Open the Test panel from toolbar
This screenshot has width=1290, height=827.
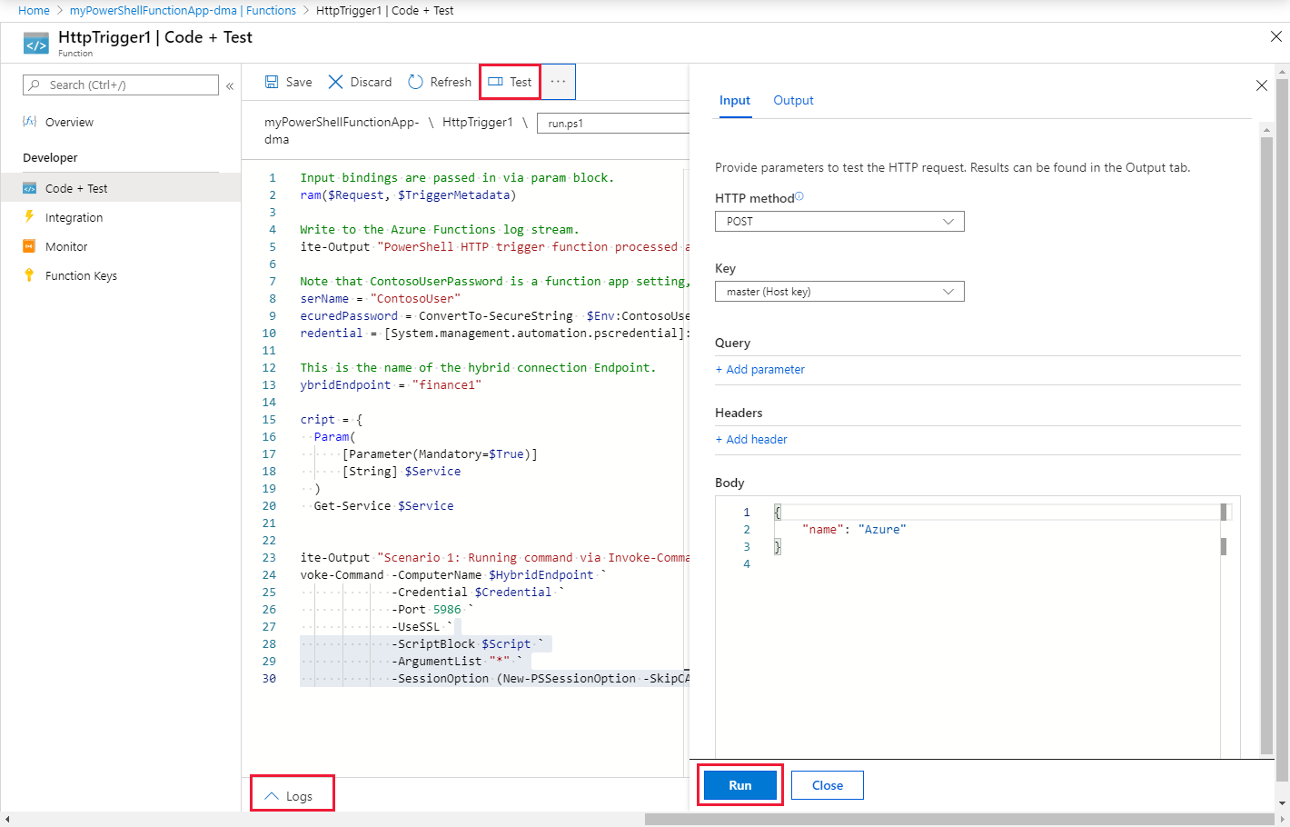511,82
